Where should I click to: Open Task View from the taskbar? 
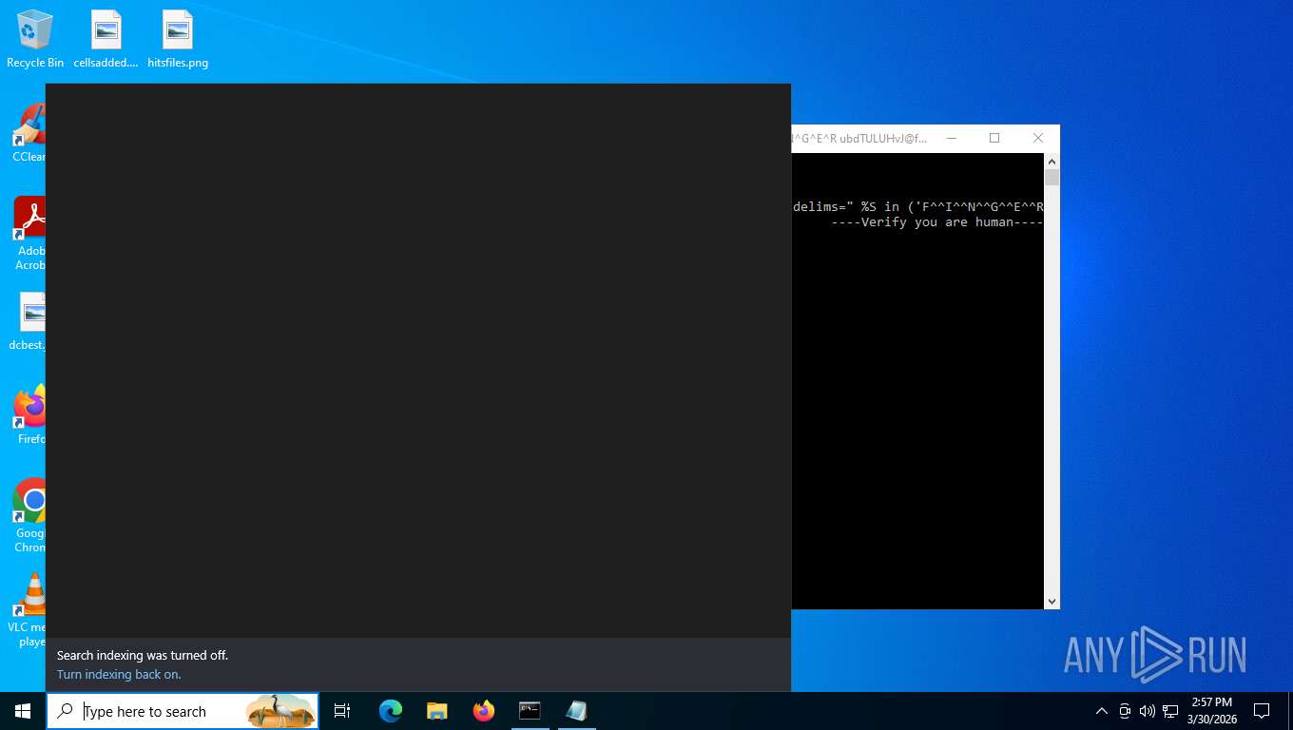342,711
